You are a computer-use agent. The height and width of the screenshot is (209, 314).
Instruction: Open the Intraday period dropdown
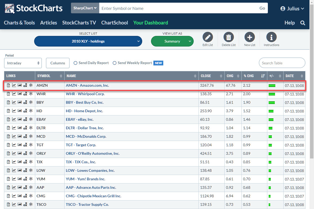[x=23, y=63]
